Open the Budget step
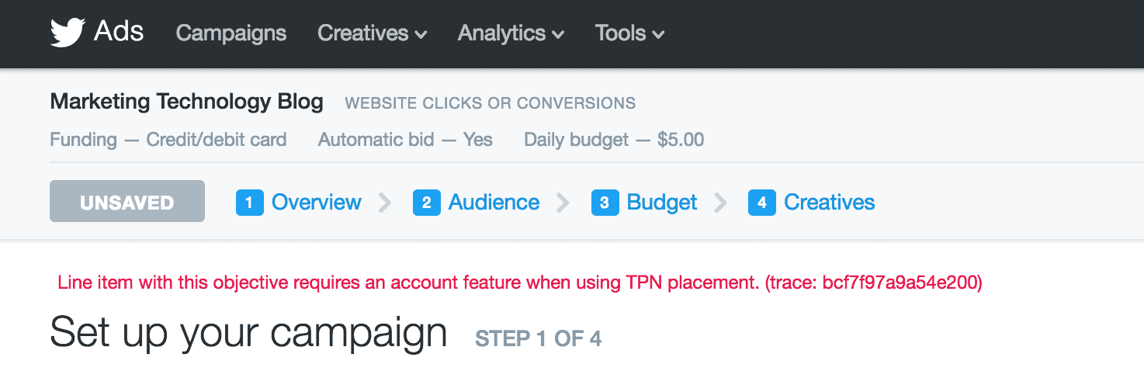This screenshot has height=385, width=1144. coord(661,203)
